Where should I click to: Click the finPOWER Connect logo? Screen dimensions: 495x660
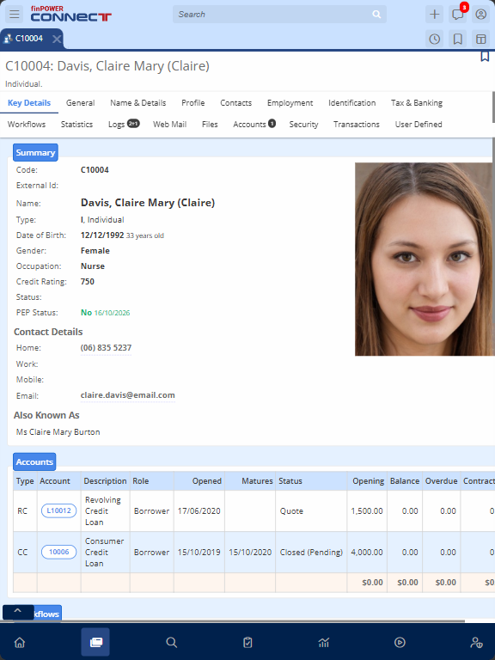coord(70,14)
